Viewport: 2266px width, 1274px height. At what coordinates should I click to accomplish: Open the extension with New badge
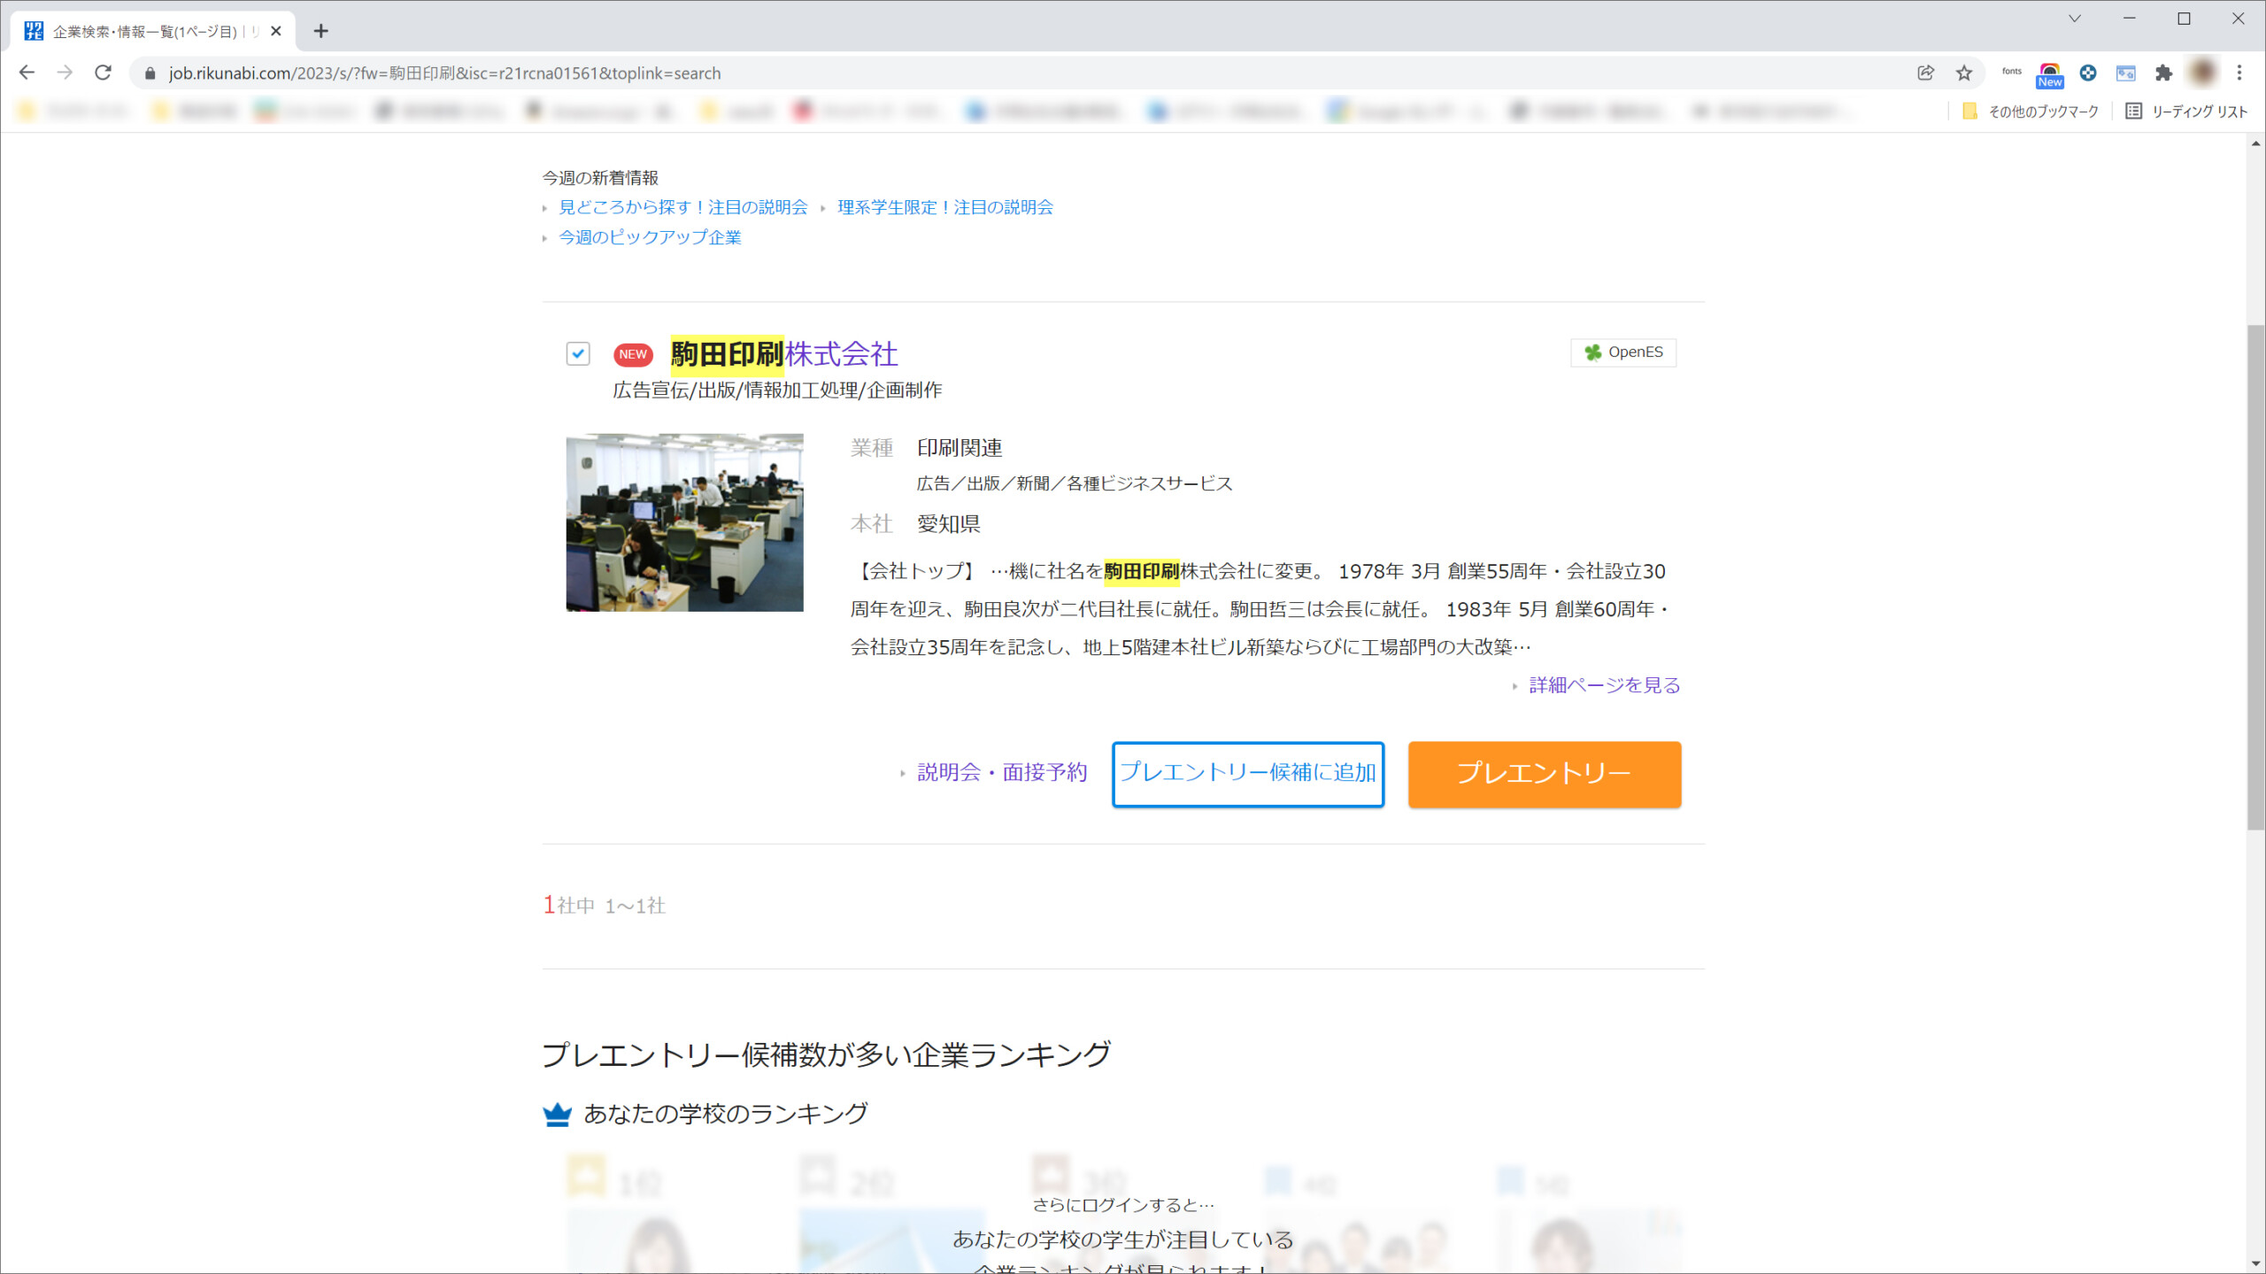pyautogui.click(x=2050, y=74)
